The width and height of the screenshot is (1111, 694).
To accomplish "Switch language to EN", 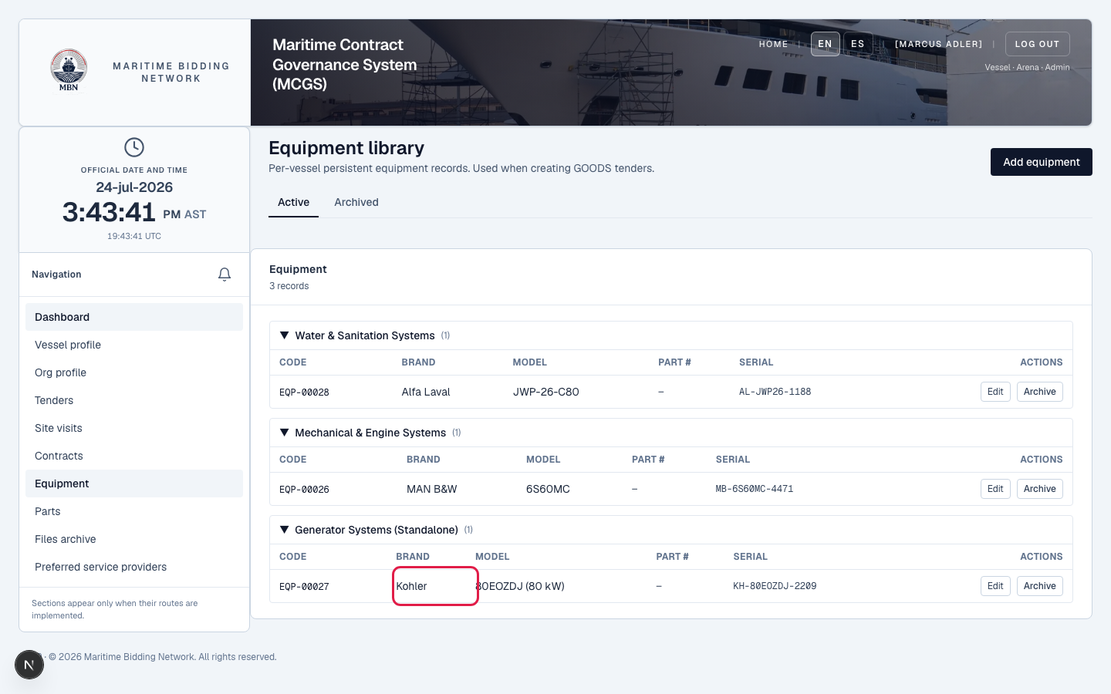I will coord(825,44).
